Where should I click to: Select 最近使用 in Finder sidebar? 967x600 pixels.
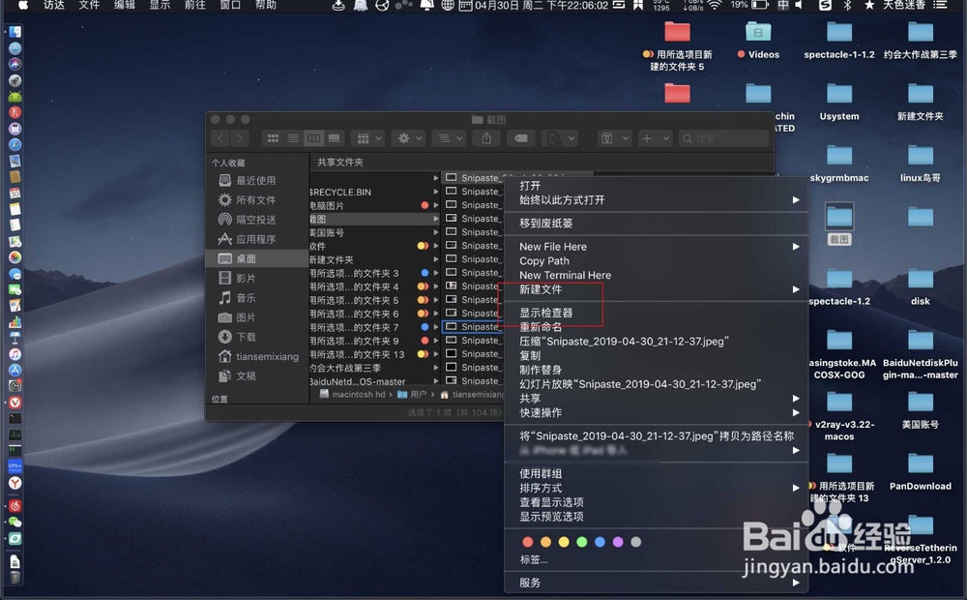point(255,180)
